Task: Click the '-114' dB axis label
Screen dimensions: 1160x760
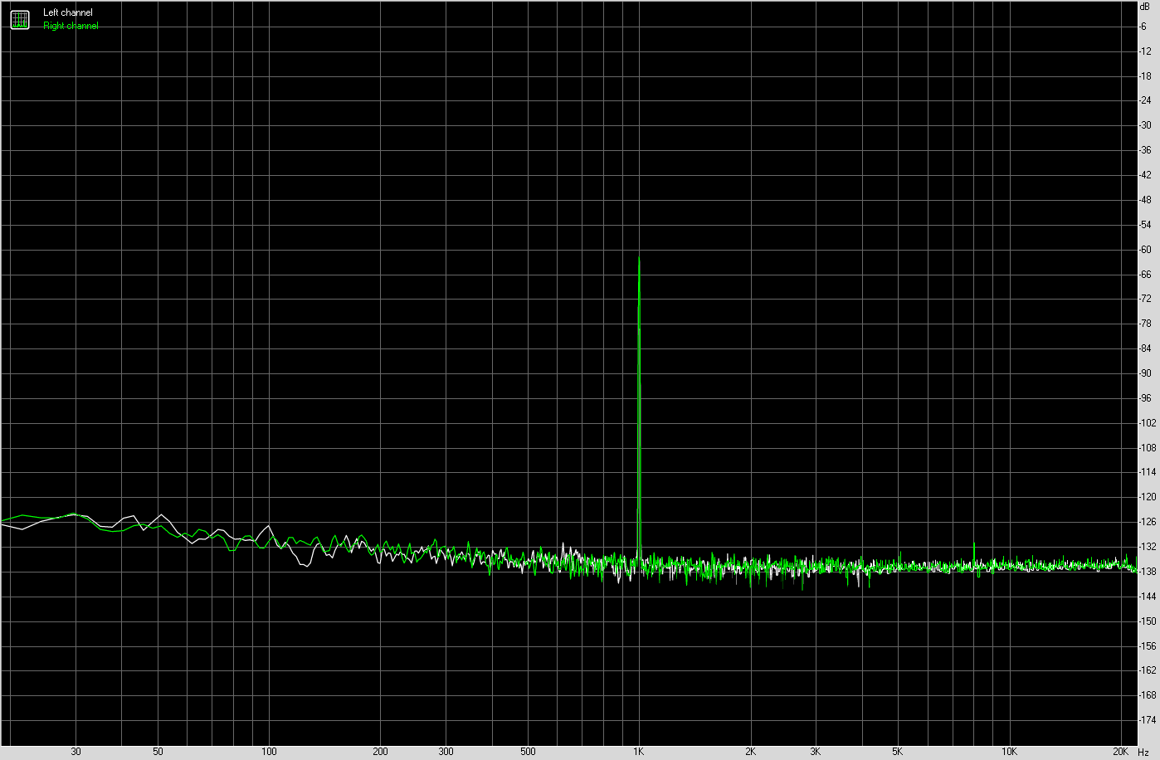Action: click(x=1148, y=472)
